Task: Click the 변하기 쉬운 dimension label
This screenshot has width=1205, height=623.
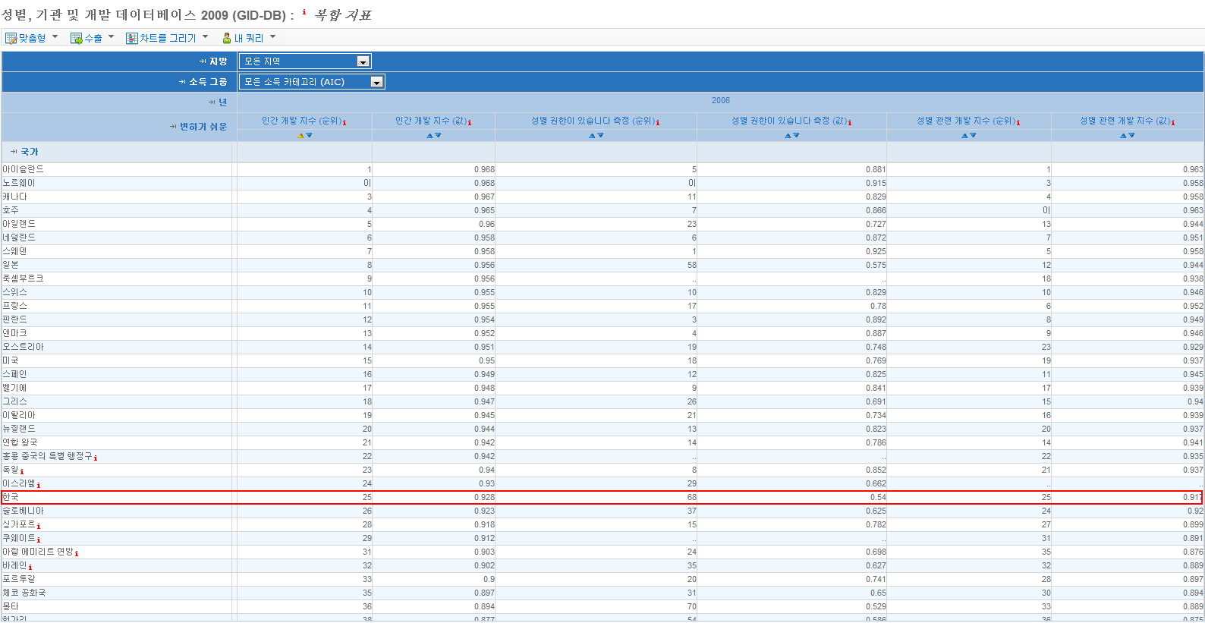Action: (x=203, y=127)
